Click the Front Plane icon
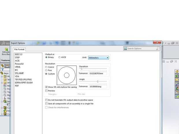This screenshot has width=179, height=134. (5, 89)
